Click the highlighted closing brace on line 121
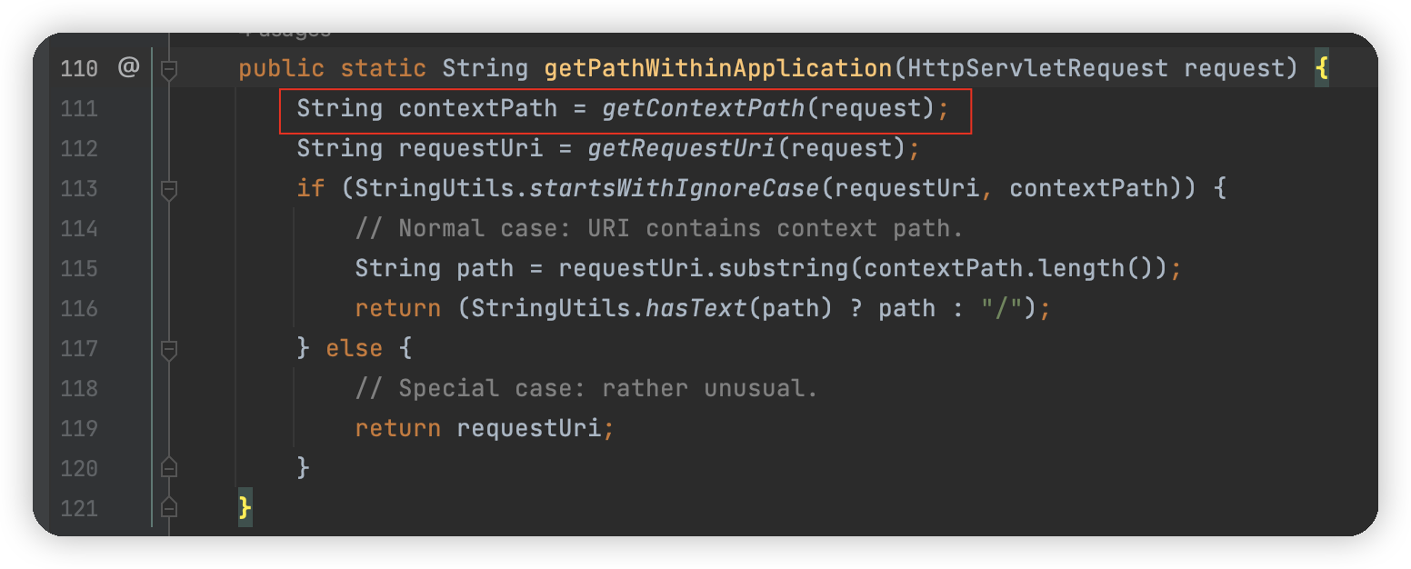Image resolution: width=1411 pixels, height=569 pixels. pos(245,507)
